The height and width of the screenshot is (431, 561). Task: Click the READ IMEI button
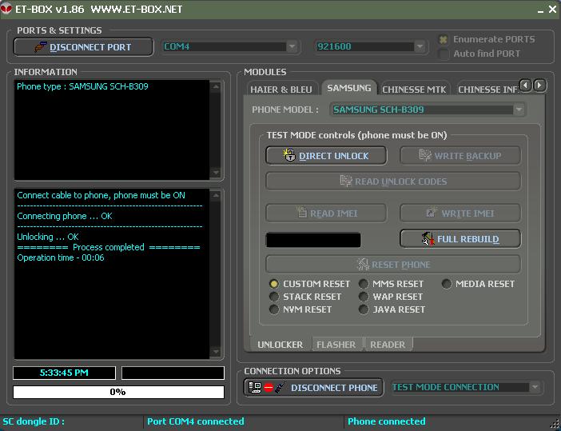click(326, 213)
